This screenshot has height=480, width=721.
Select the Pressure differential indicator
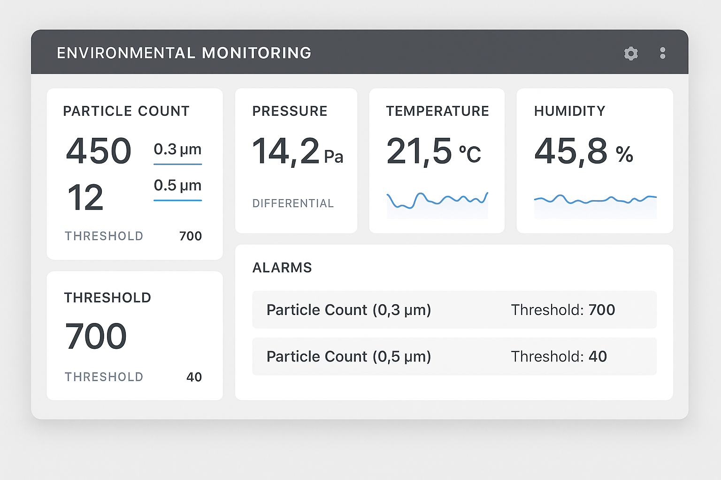coord(293,203)
